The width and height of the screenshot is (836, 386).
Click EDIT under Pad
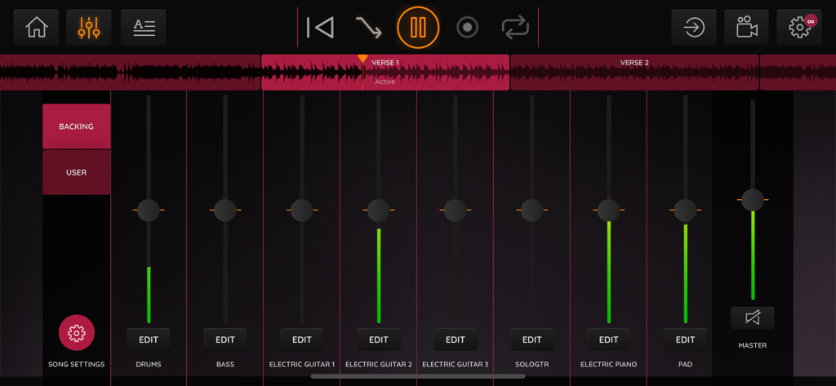tap(685, 339)
